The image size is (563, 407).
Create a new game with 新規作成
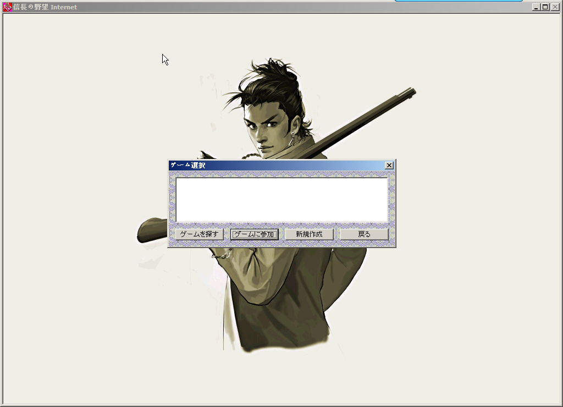309,234
